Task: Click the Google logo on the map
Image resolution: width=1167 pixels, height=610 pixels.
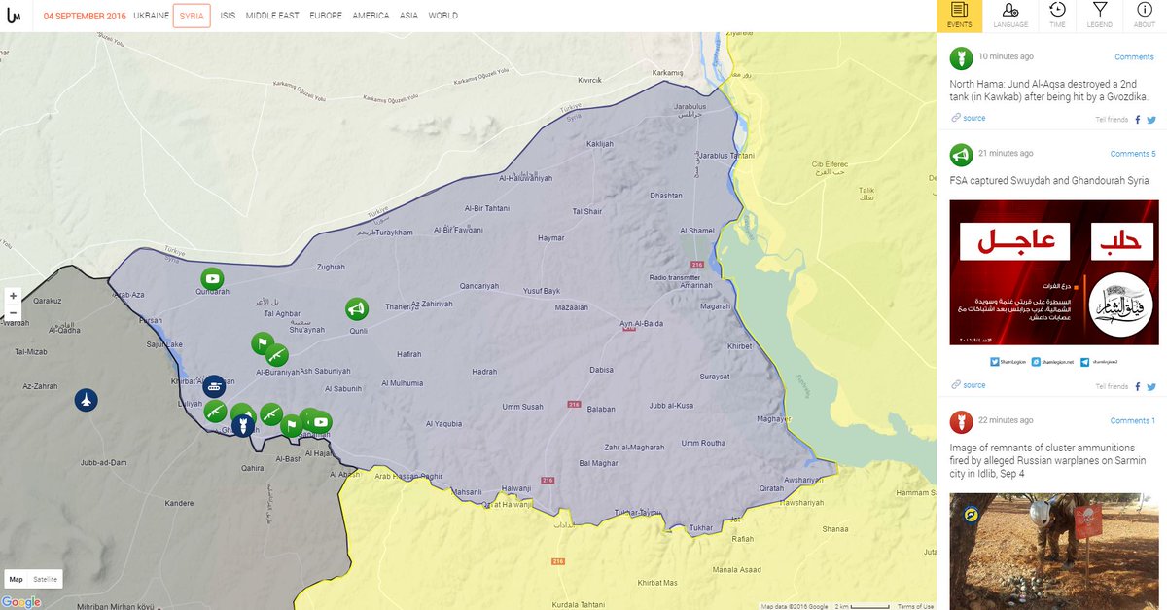Action: tap(20, 602)
